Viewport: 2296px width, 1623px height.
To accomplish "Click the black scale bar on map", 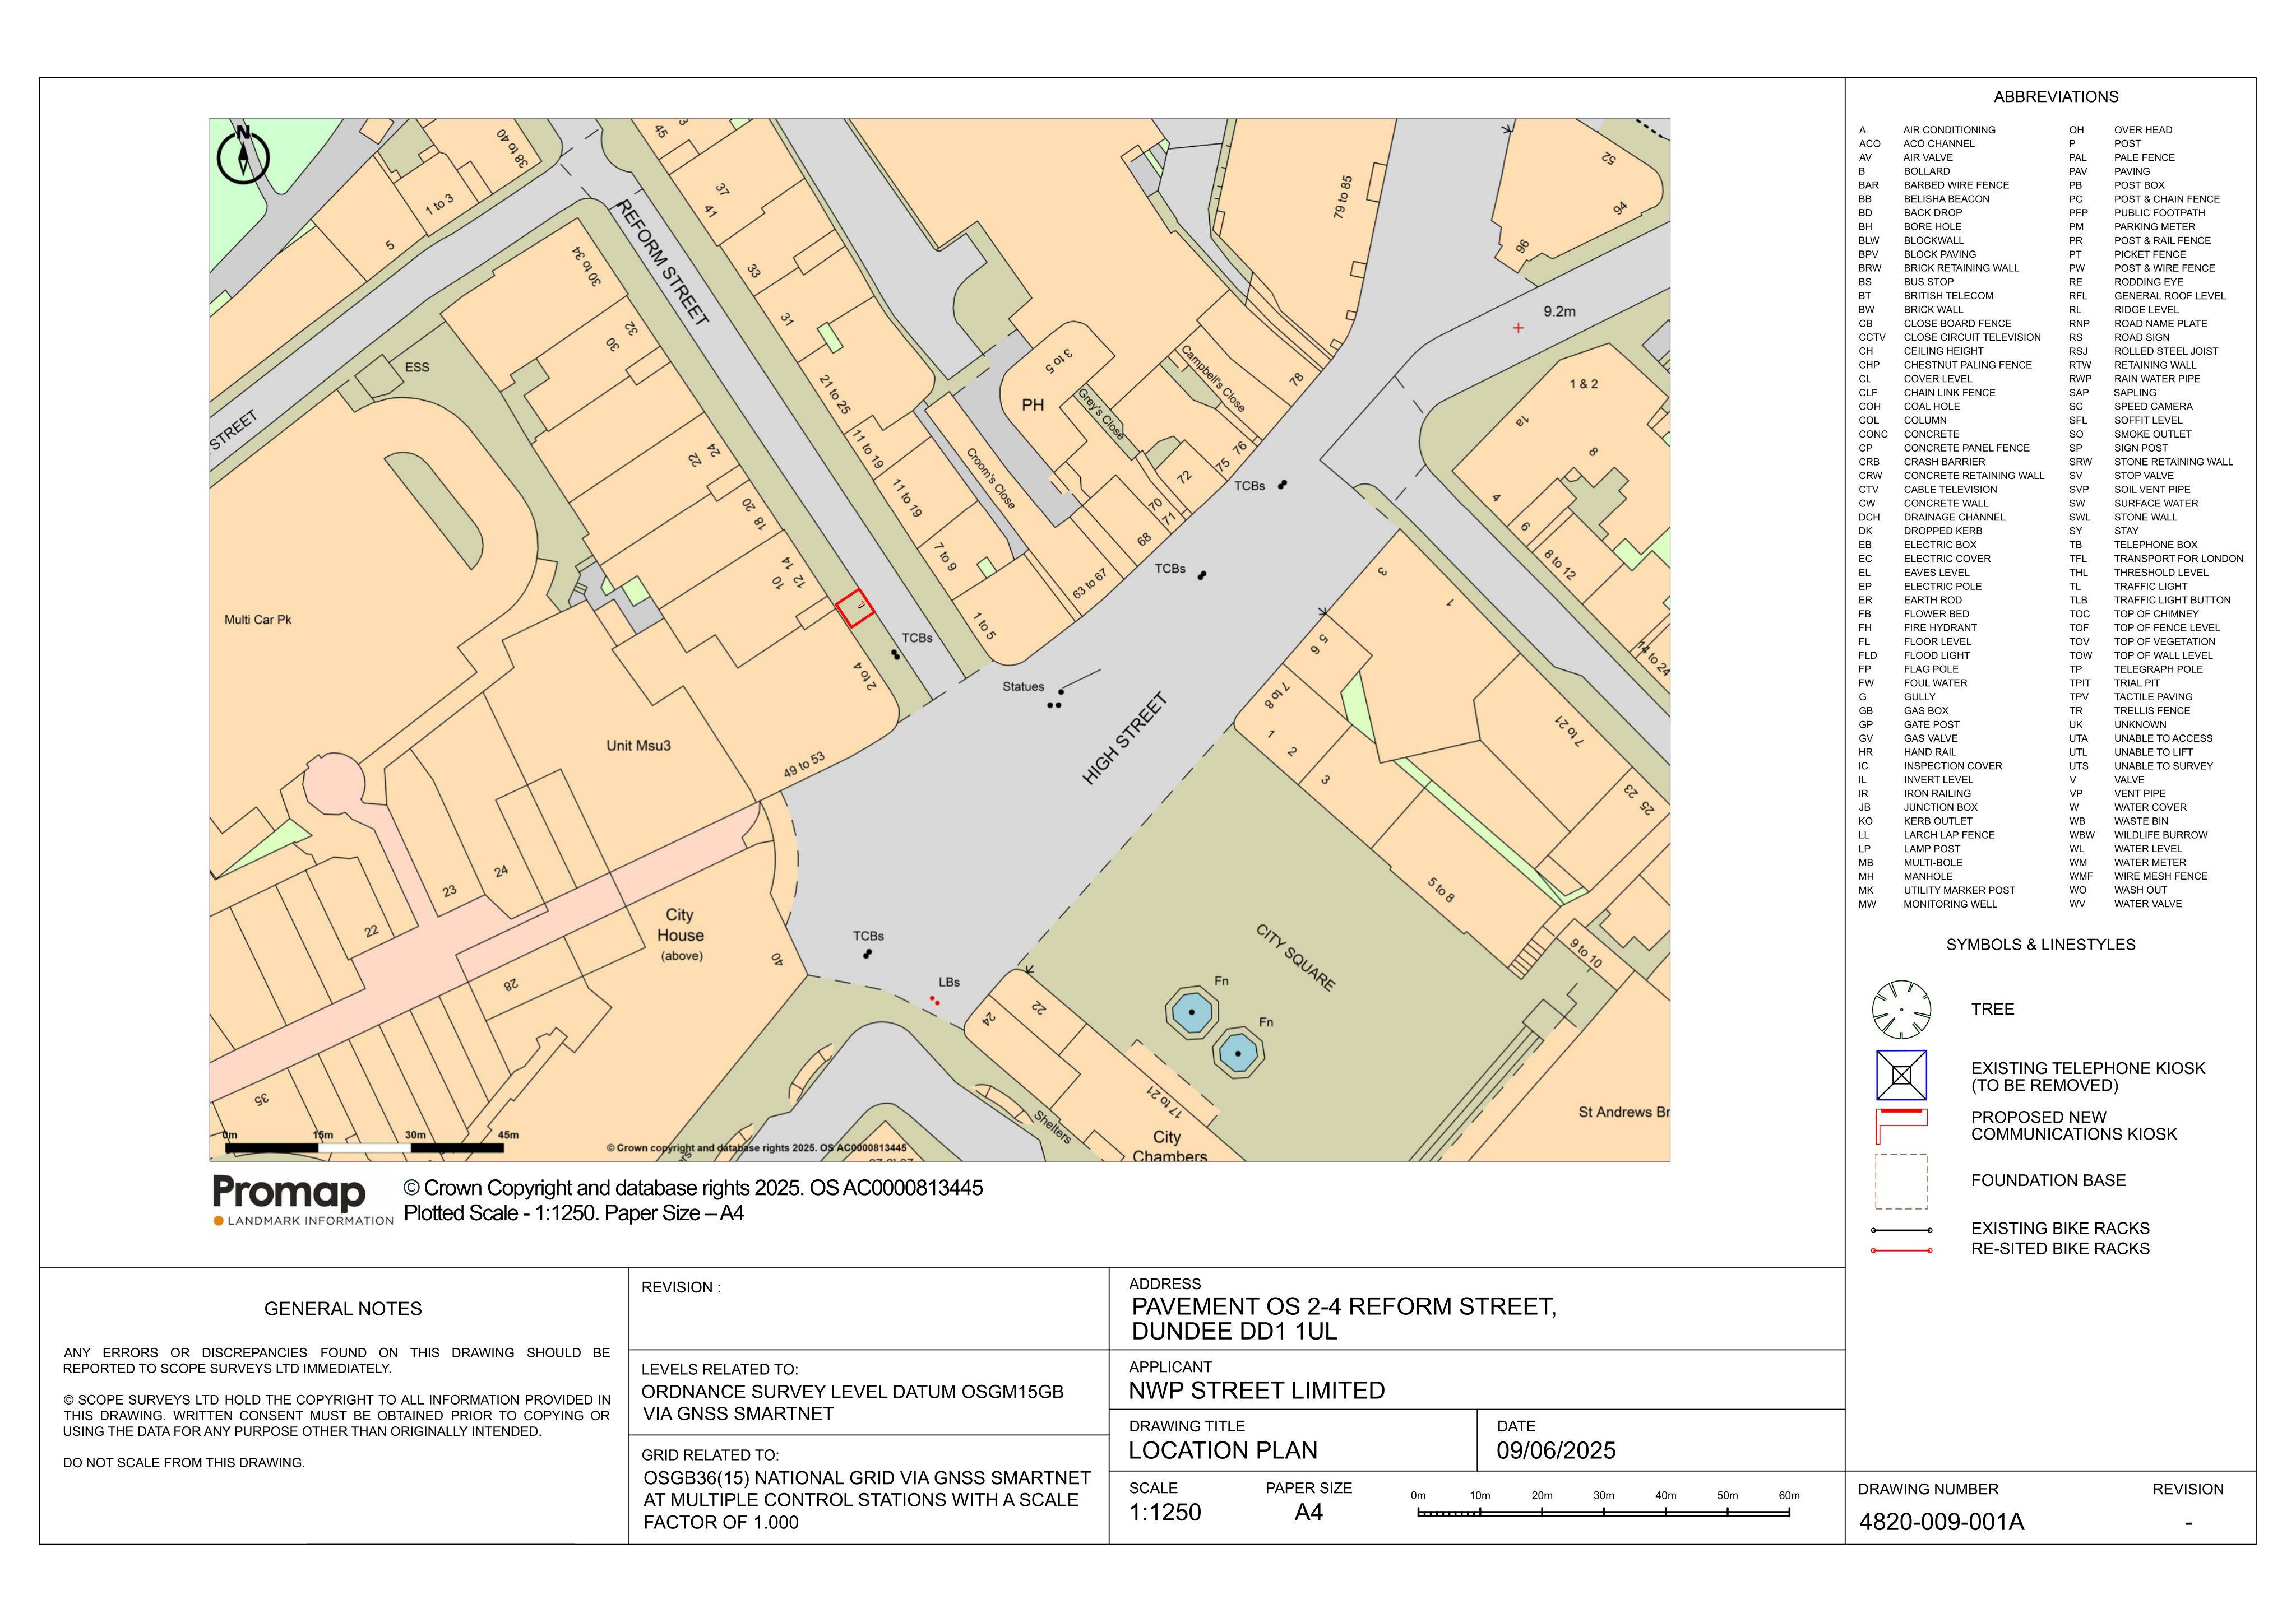I will [x=364, y=1147].
